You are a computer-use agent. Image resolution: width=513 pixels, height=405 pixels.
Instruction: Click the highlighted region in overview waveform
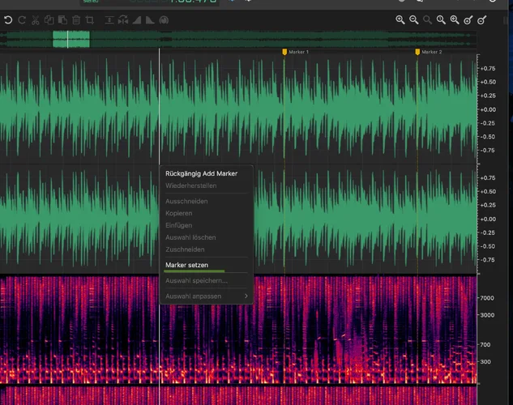click(x=71, y=39)
